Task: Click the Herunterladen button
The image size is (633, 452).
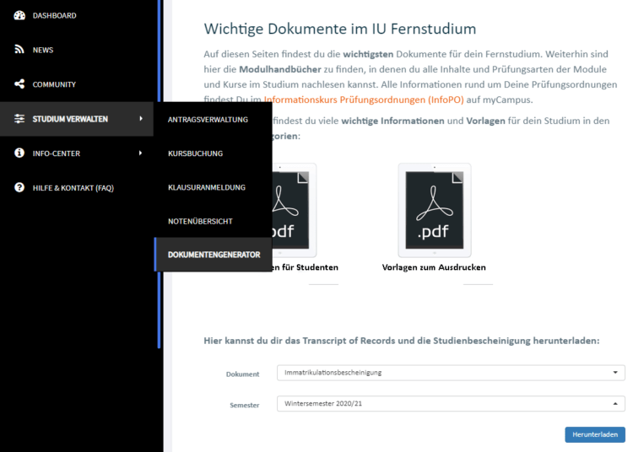Action: click(x=595, y=434)
